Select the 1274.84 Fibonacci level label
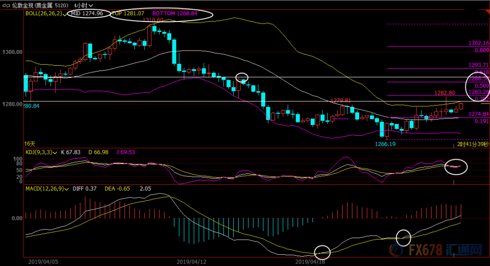This screenshot has width=490, height=266. tap(478, 114)
